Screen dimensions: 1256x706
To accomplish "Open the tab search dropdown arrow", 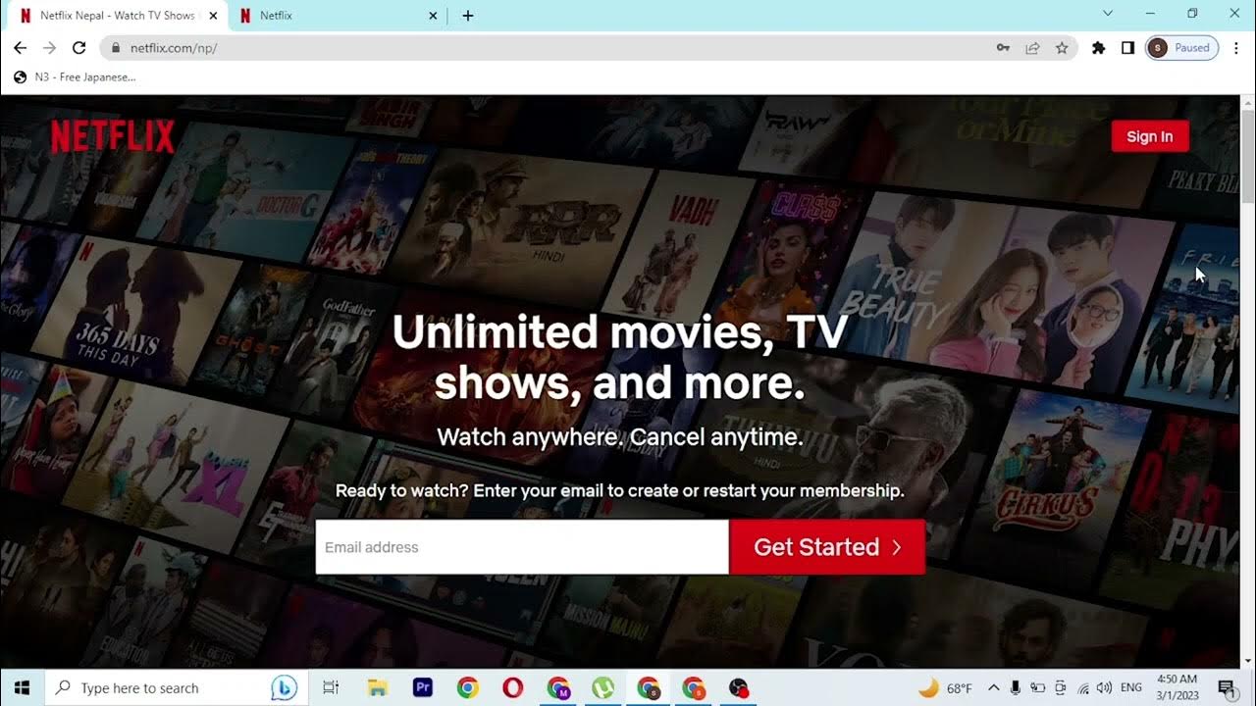I will pos(1108,14).
